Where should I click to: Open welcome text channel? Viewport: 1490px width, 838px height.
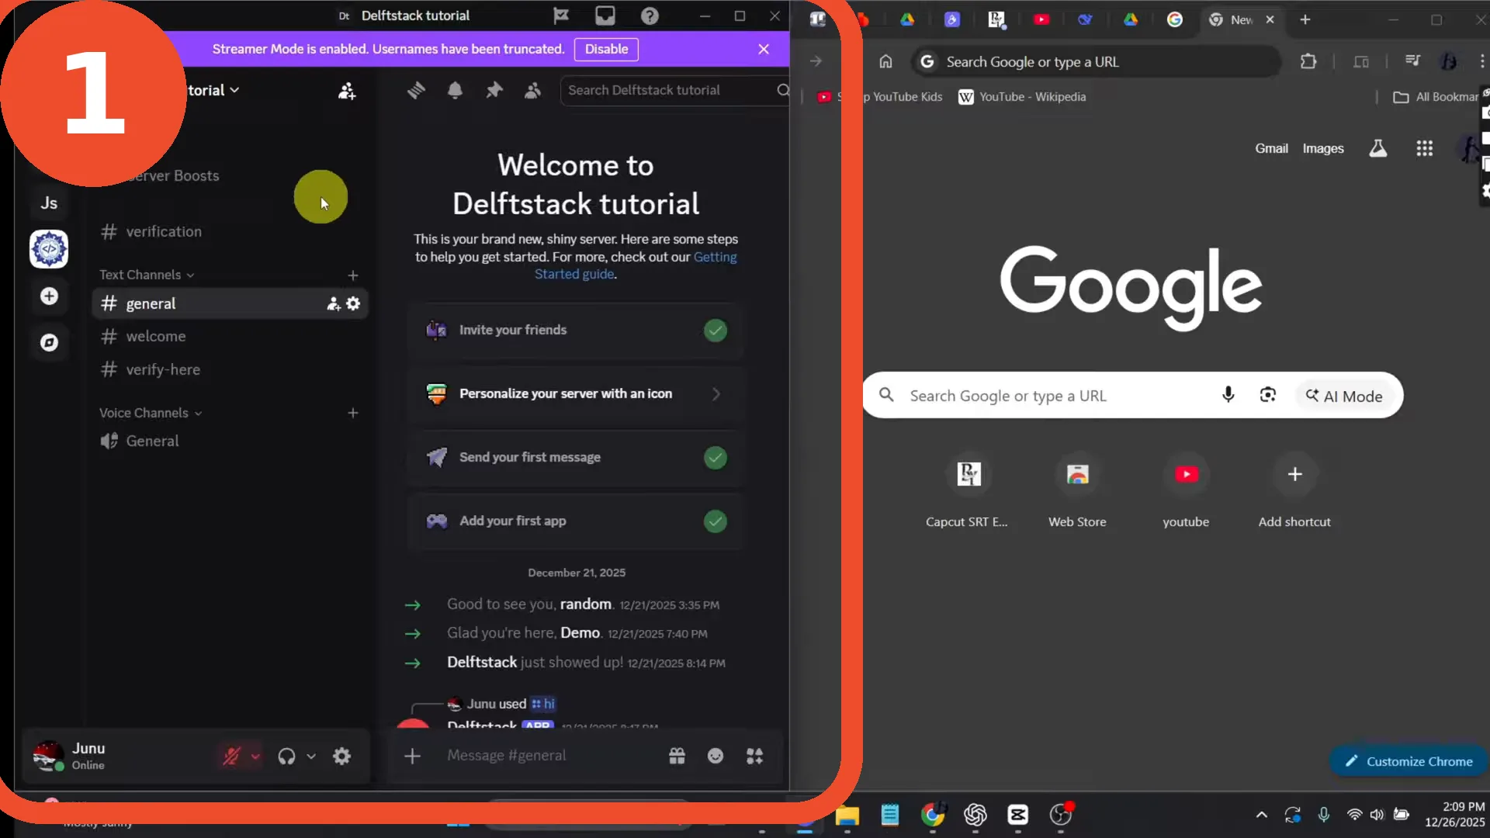230,336
